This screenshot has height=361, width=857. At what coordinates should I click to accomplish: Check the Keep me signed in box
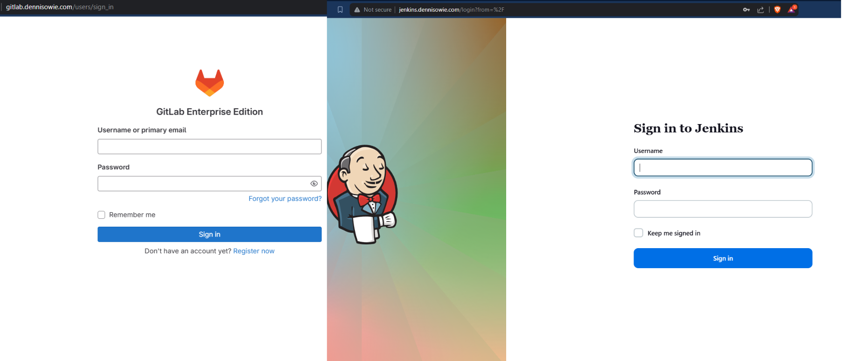(638, 233)
